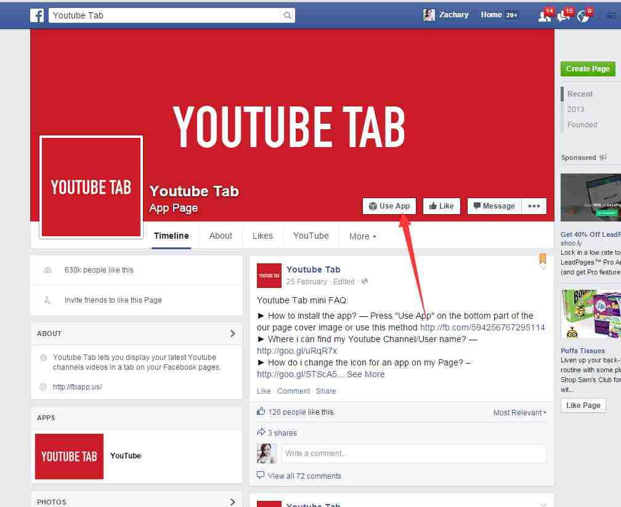Click the commenter avatar beside comment box
The width and height of the screenshot is (621, 507).
click(x=267, y=453)
